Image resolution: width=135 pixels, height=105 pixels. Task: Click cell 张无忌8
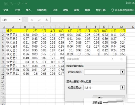[13, 62]
